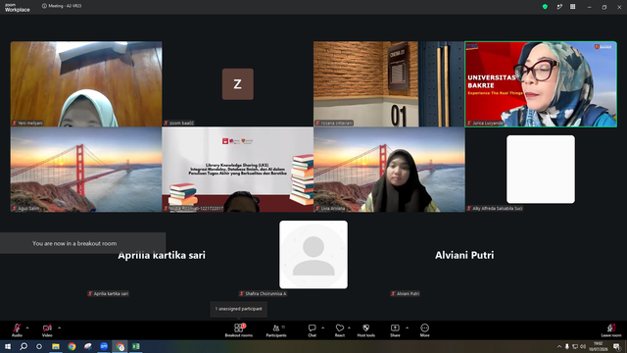This screenshot has height=353, width=627.
Task: Select Agus Salim's Golden Gate background tile
Action: [86, 170]
